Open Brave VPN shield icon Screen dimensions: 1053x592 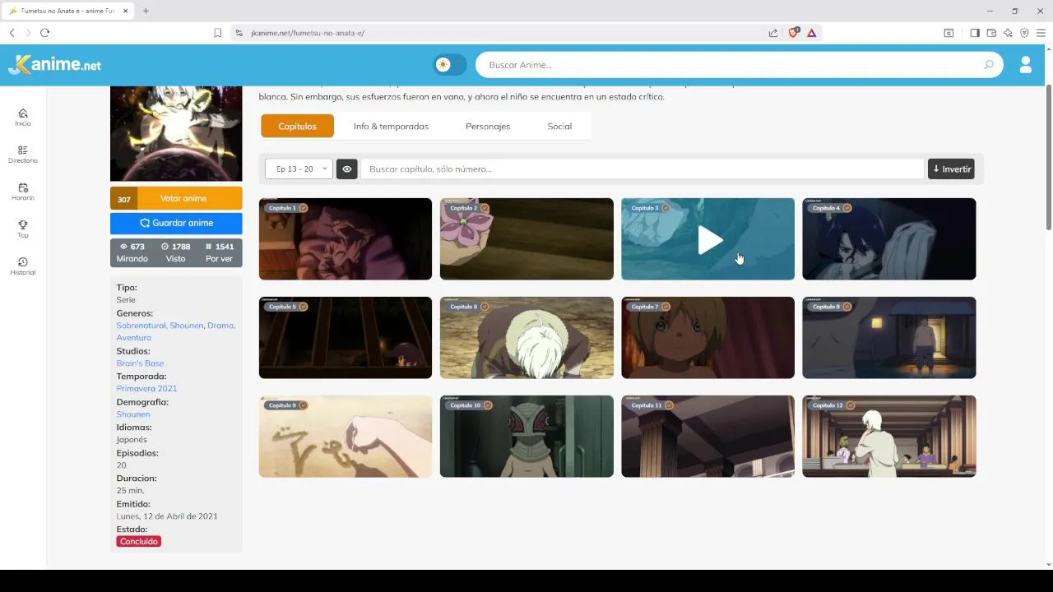coord(1024,33)
